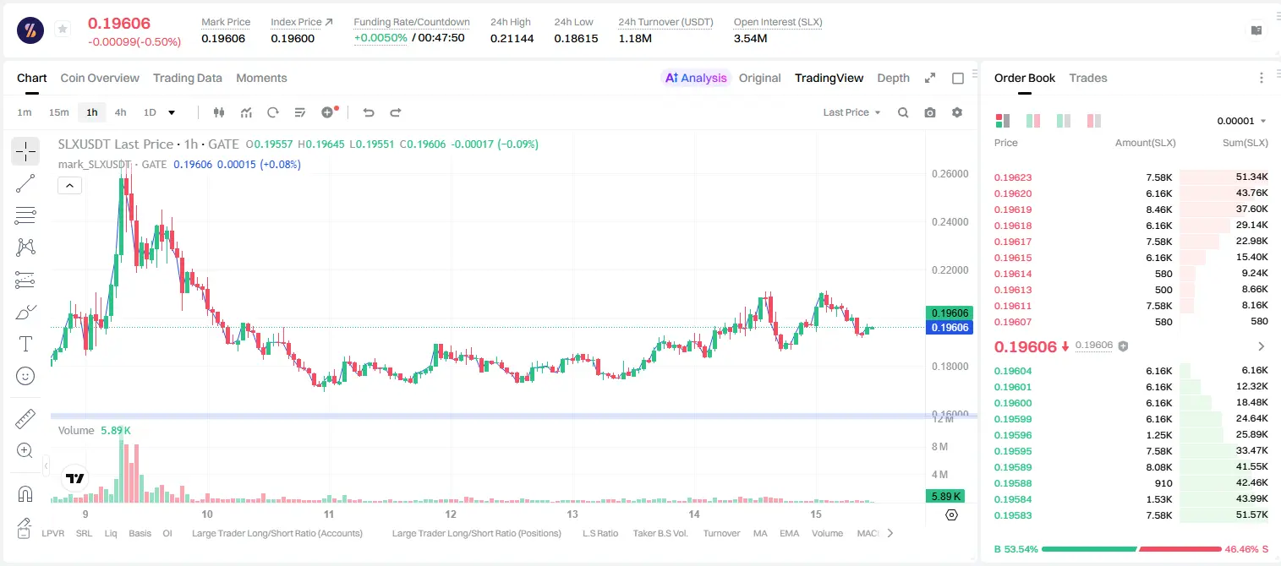
Task: Undo the last chart action
Action: point(369,112)
